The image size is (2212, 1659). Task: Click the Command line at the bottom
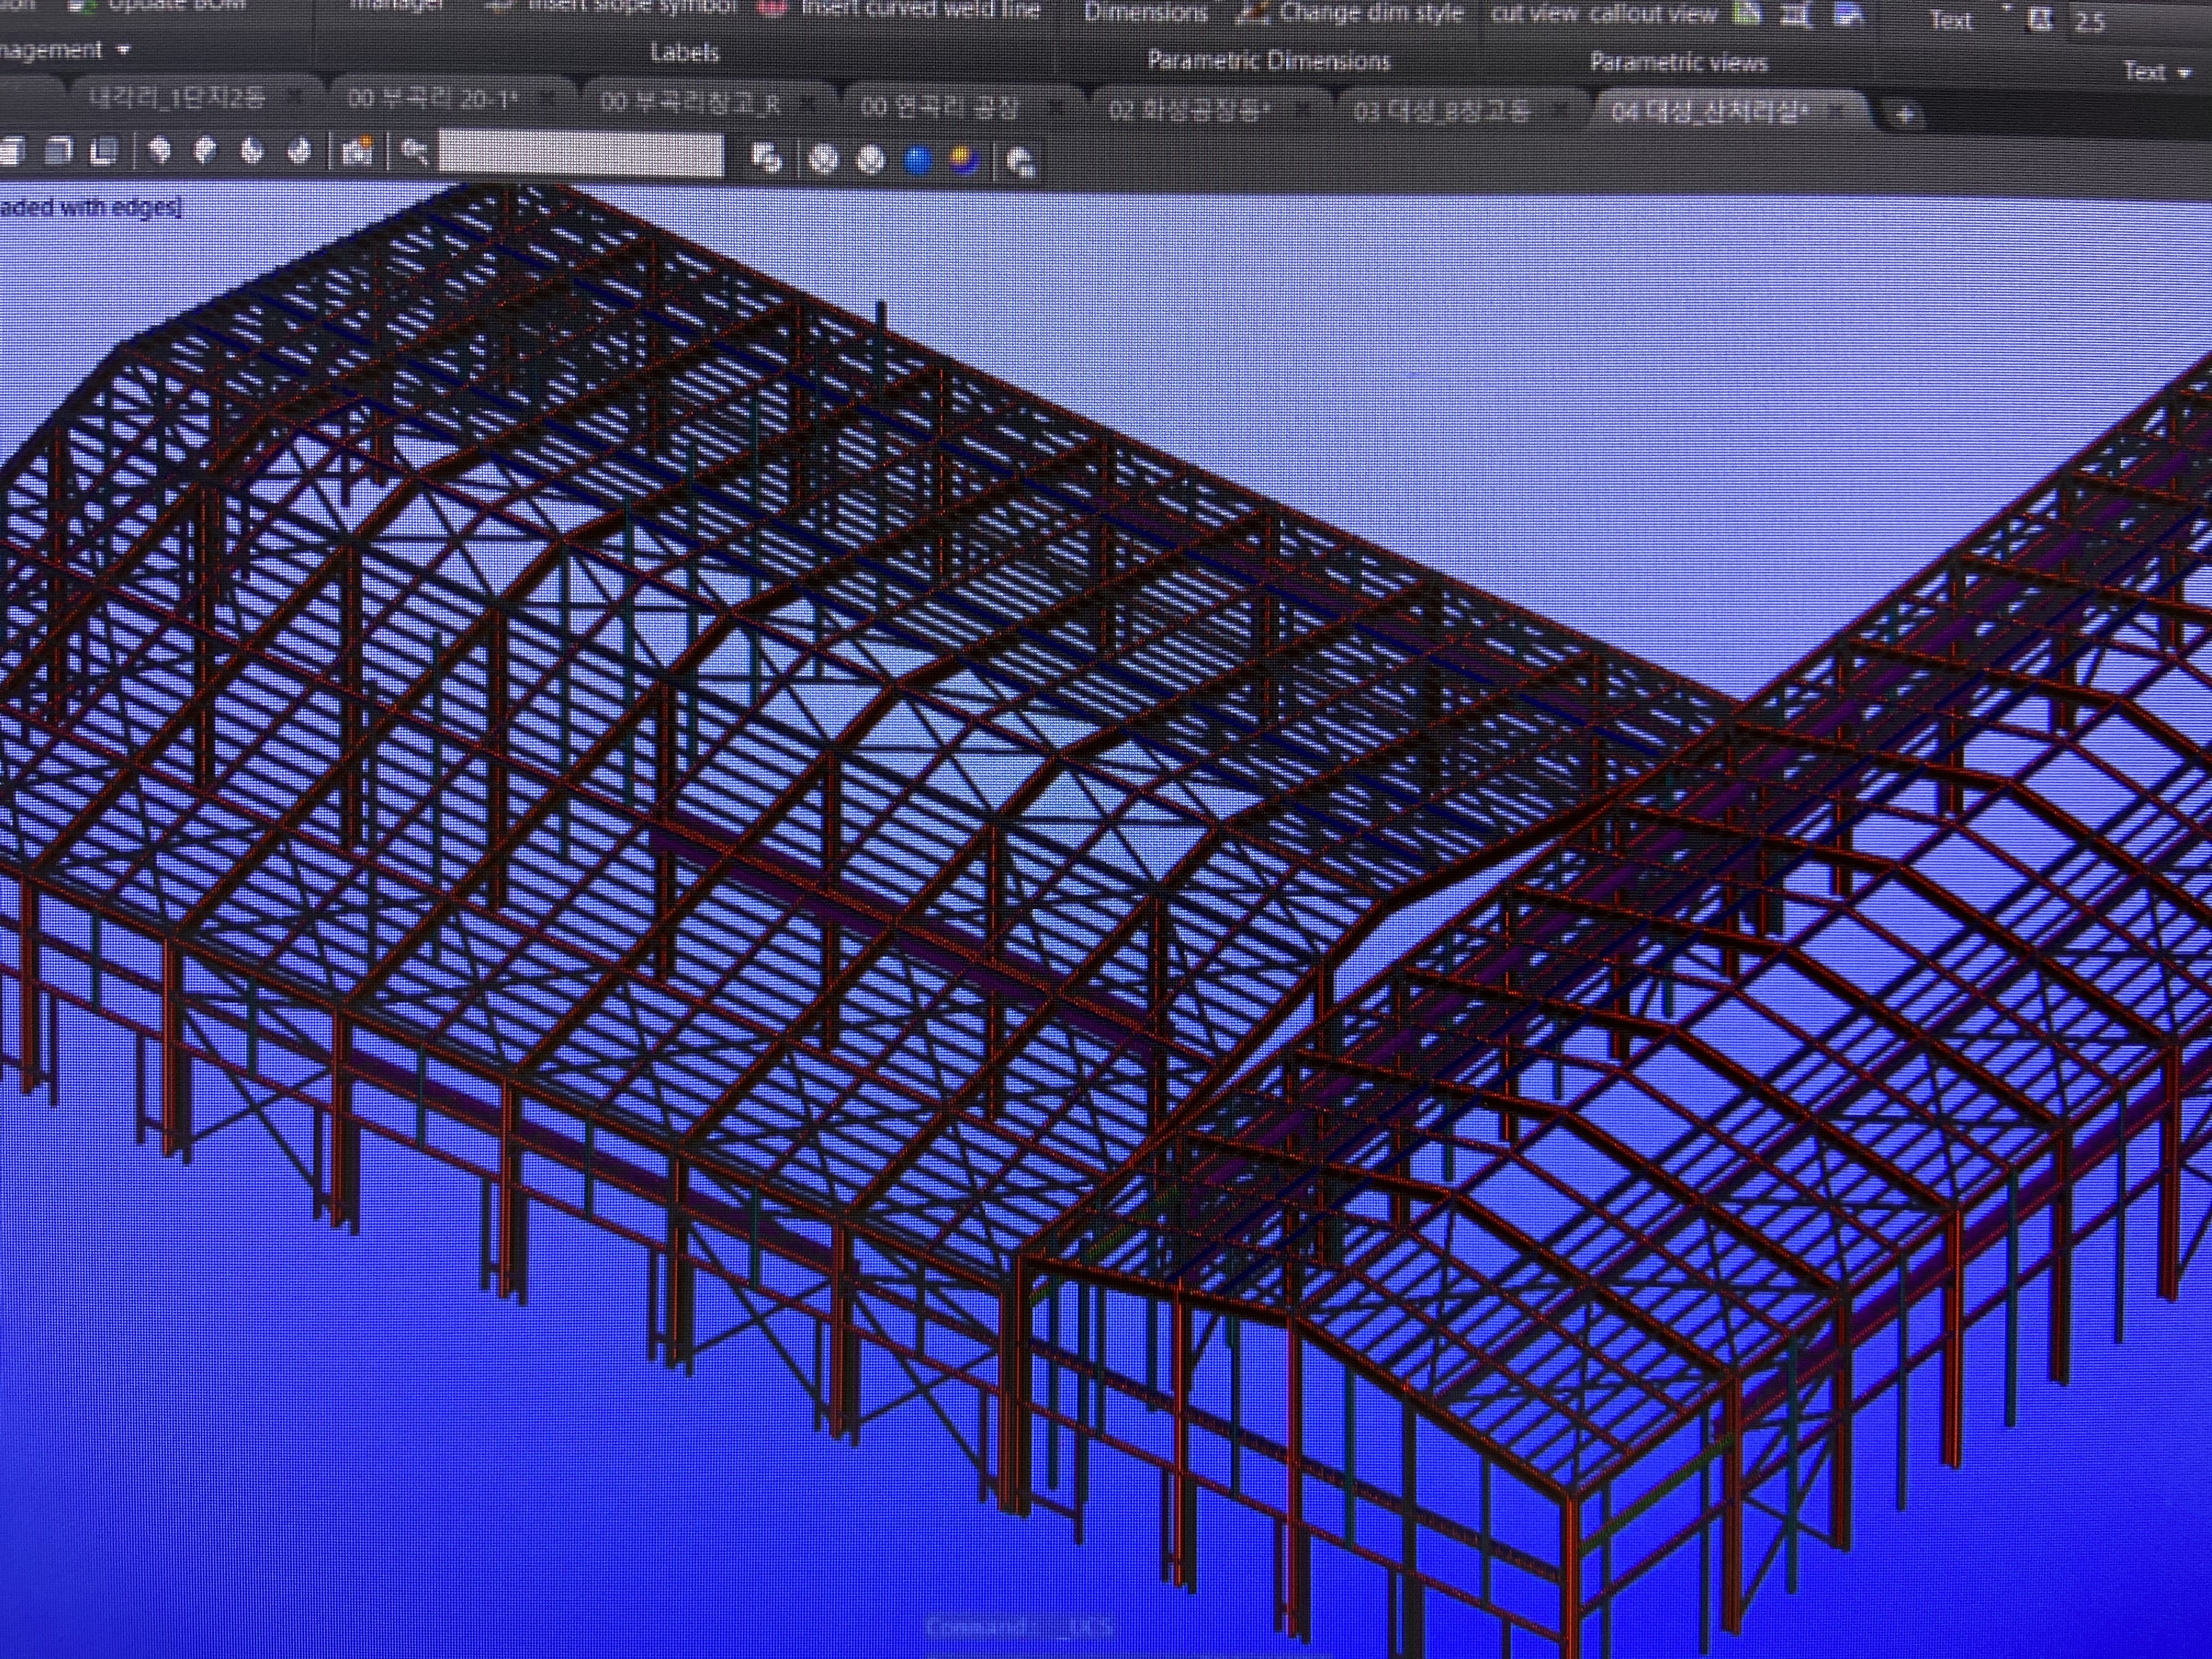tap(1020, 1627)
